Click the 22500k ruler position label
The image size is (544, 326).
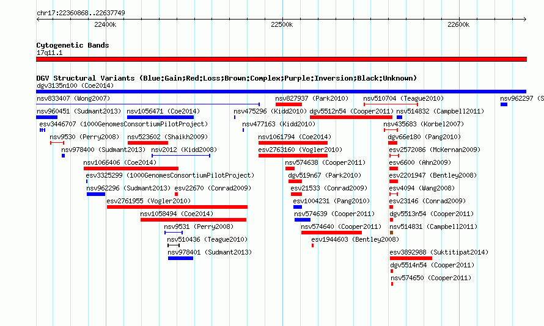tap(282, 24)
